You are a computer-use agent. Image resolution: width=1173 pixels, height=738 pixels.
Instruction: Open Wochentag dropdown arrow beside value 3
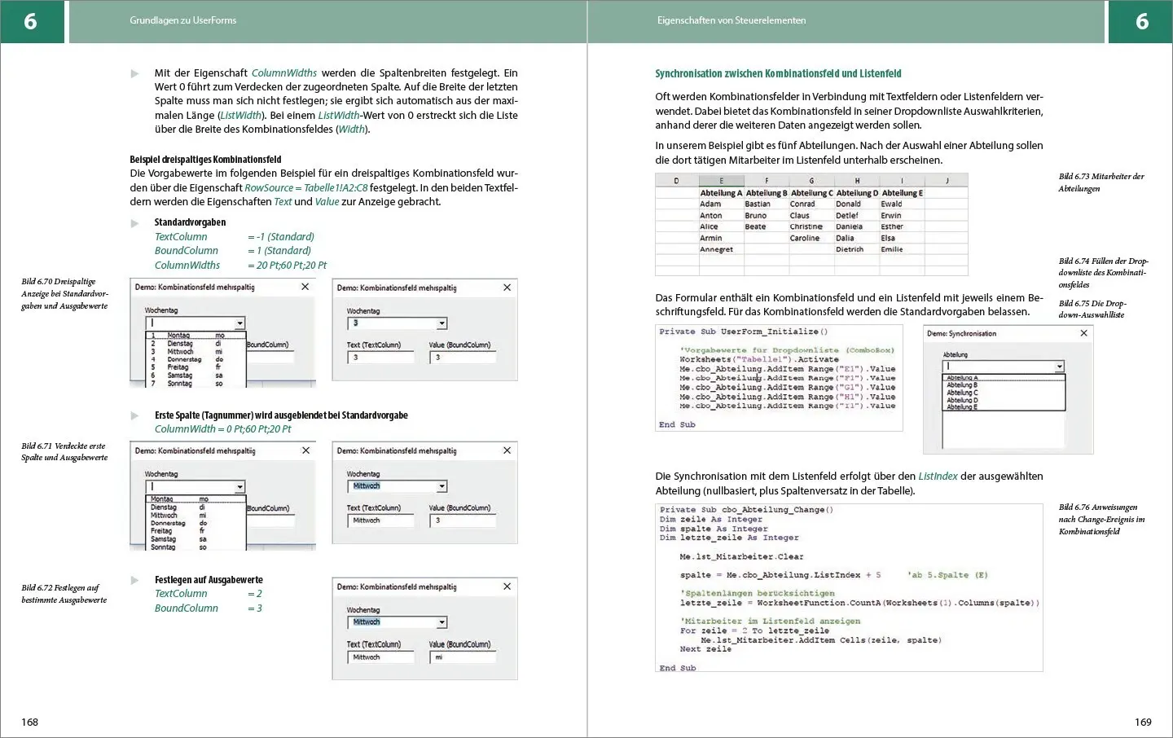[442, 323]
